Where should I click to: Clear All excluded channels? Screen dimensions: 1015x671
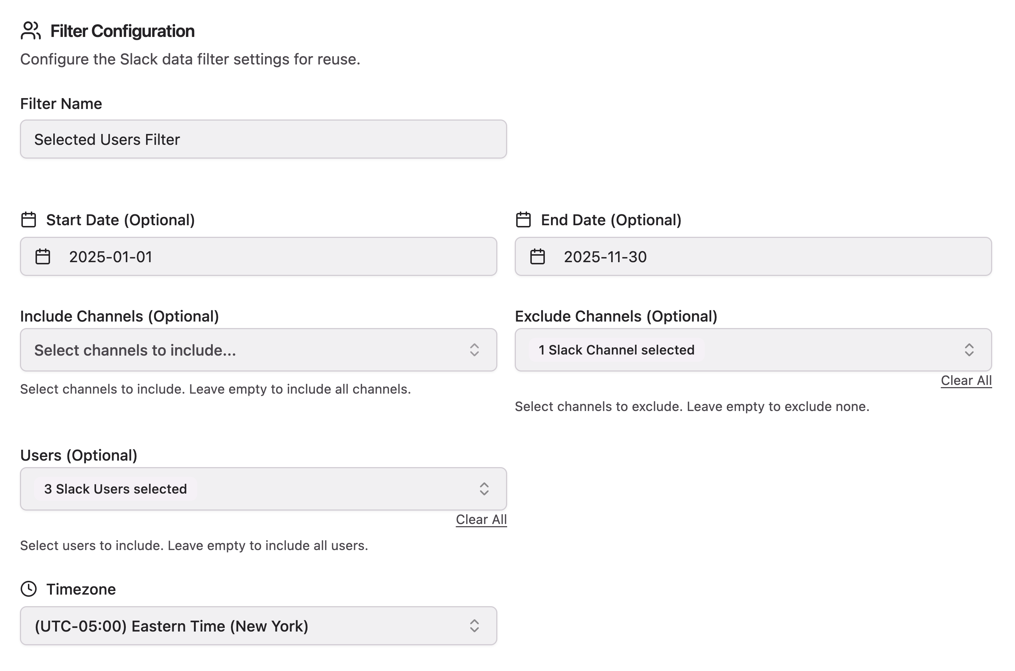click(966, 381)
